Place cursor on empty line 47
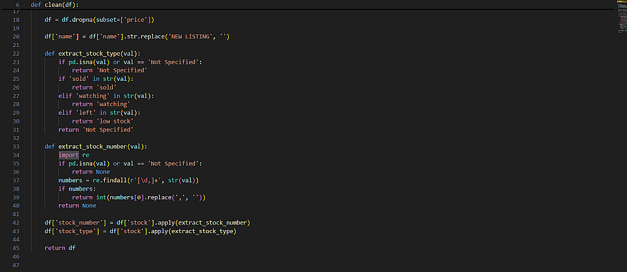Viewport: 627px width, 272px height. [x=125, y=265]
